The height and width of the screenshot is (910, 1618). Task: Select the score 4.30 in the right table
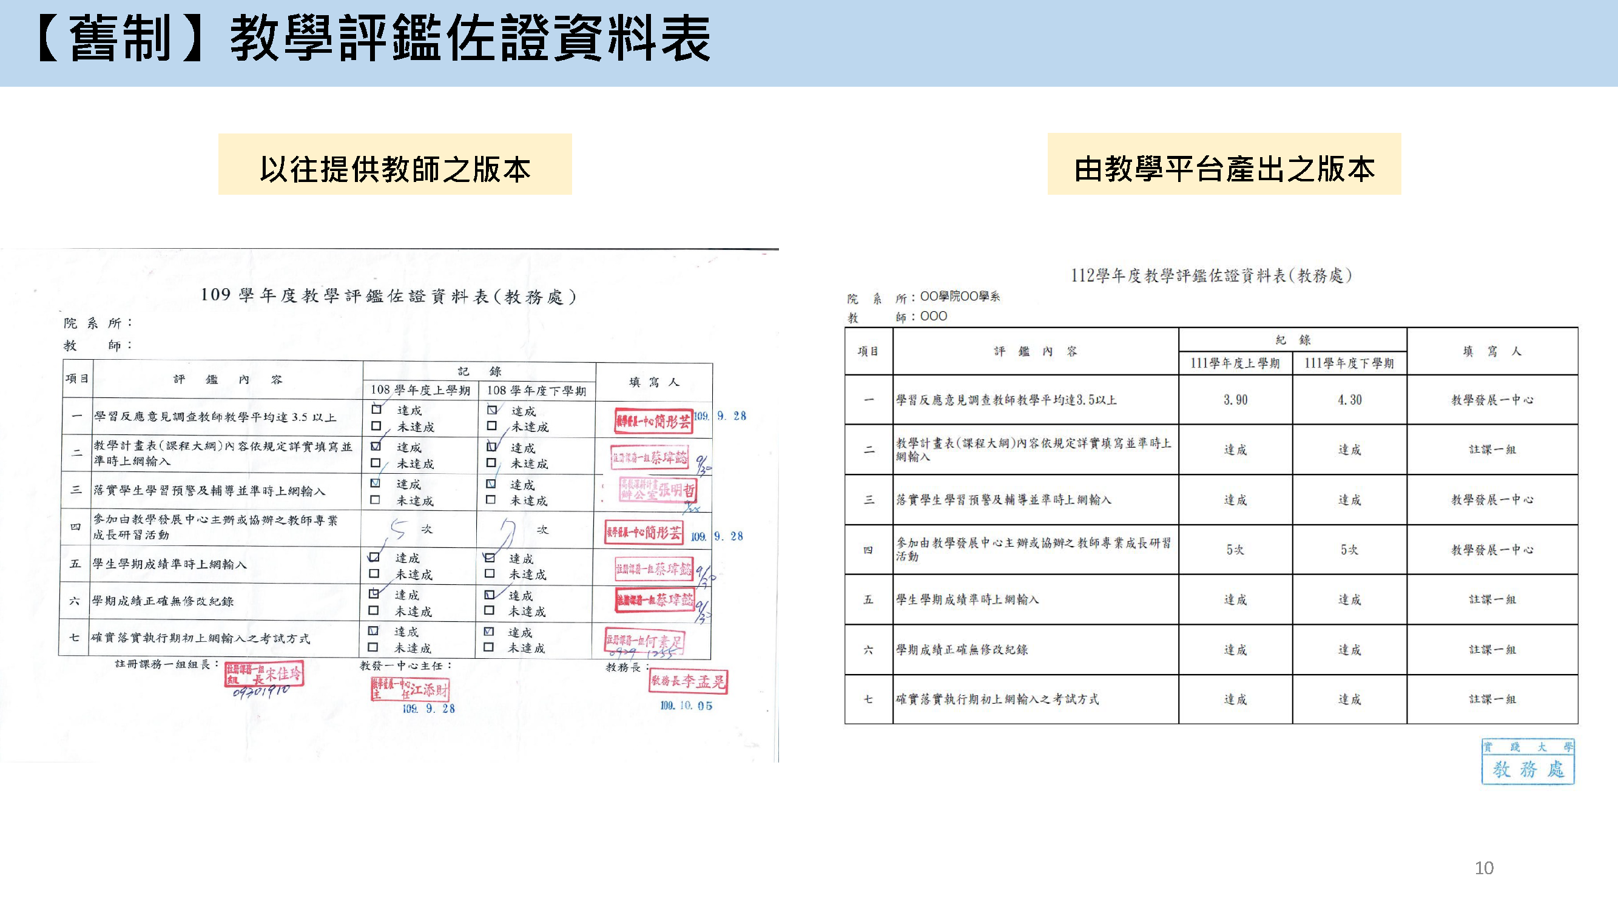pos(1349,399)
